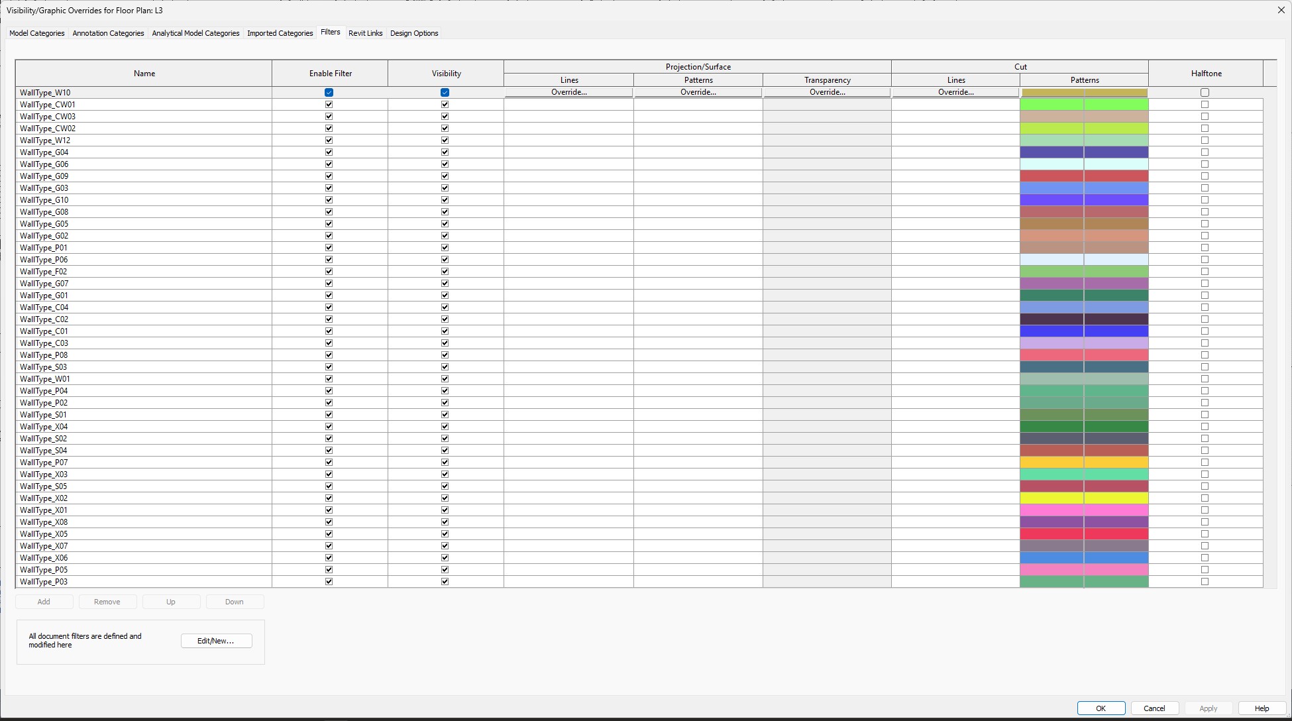Screen dimensions: 1292x721
Task: Click the Add filter button
Action: coord(44,602)
